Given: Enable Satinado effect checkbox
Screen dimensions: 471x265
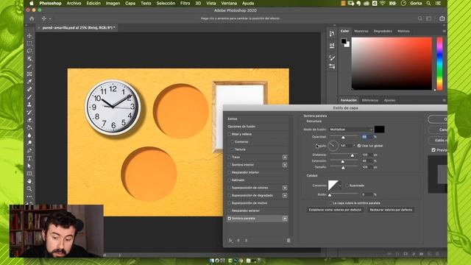Looking at the screenshot, I should click(x=229, y=180).
